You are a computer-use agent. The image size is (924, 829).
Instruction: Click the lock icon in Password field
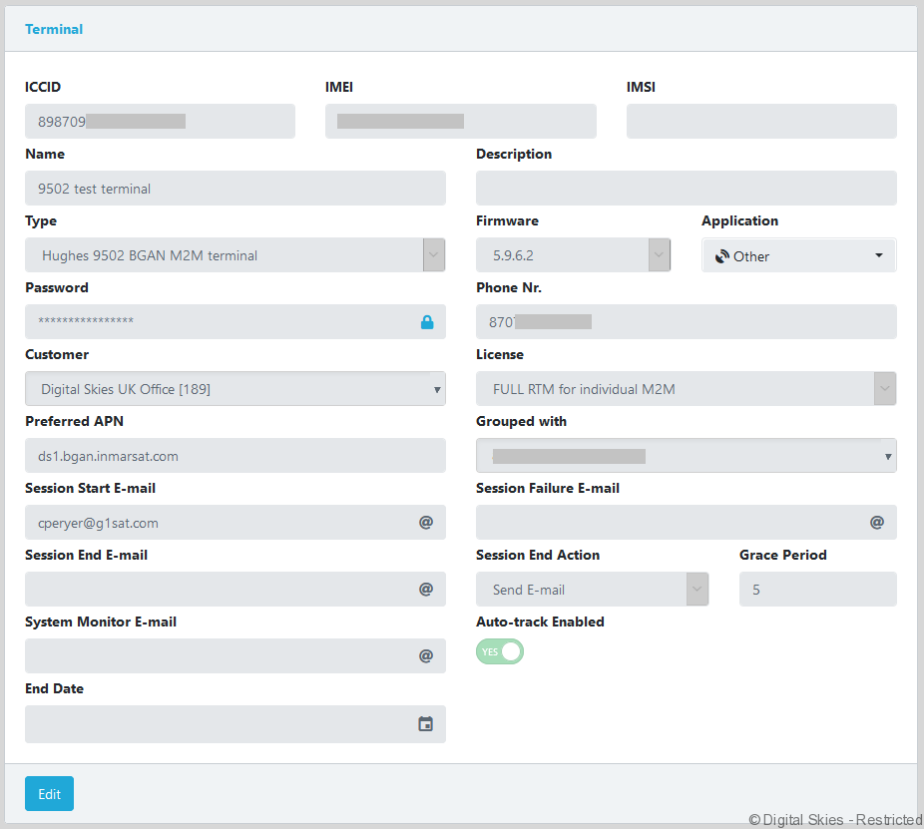click(427, 322)
